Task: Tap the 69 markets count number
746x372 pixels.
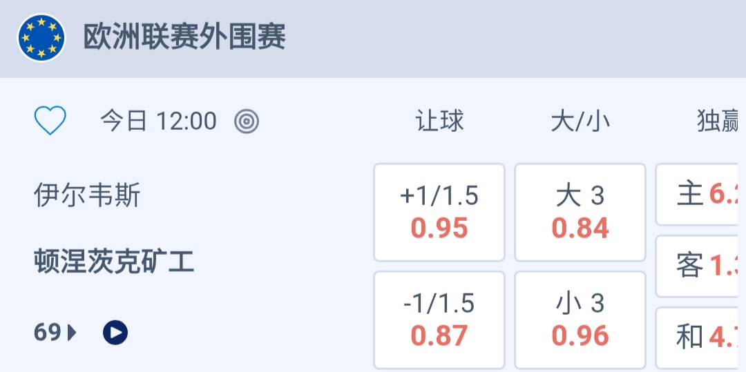Action: 48,333
